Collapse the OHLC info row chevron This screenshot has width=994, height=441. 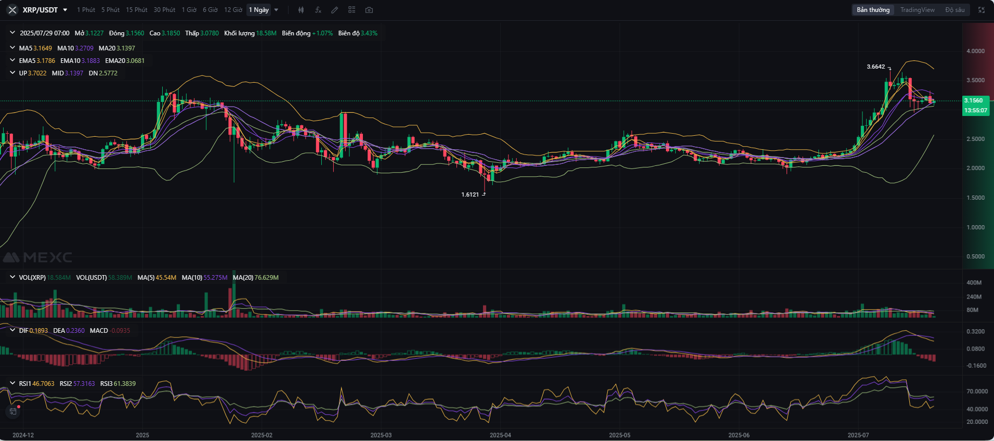[x=12, y=33]
